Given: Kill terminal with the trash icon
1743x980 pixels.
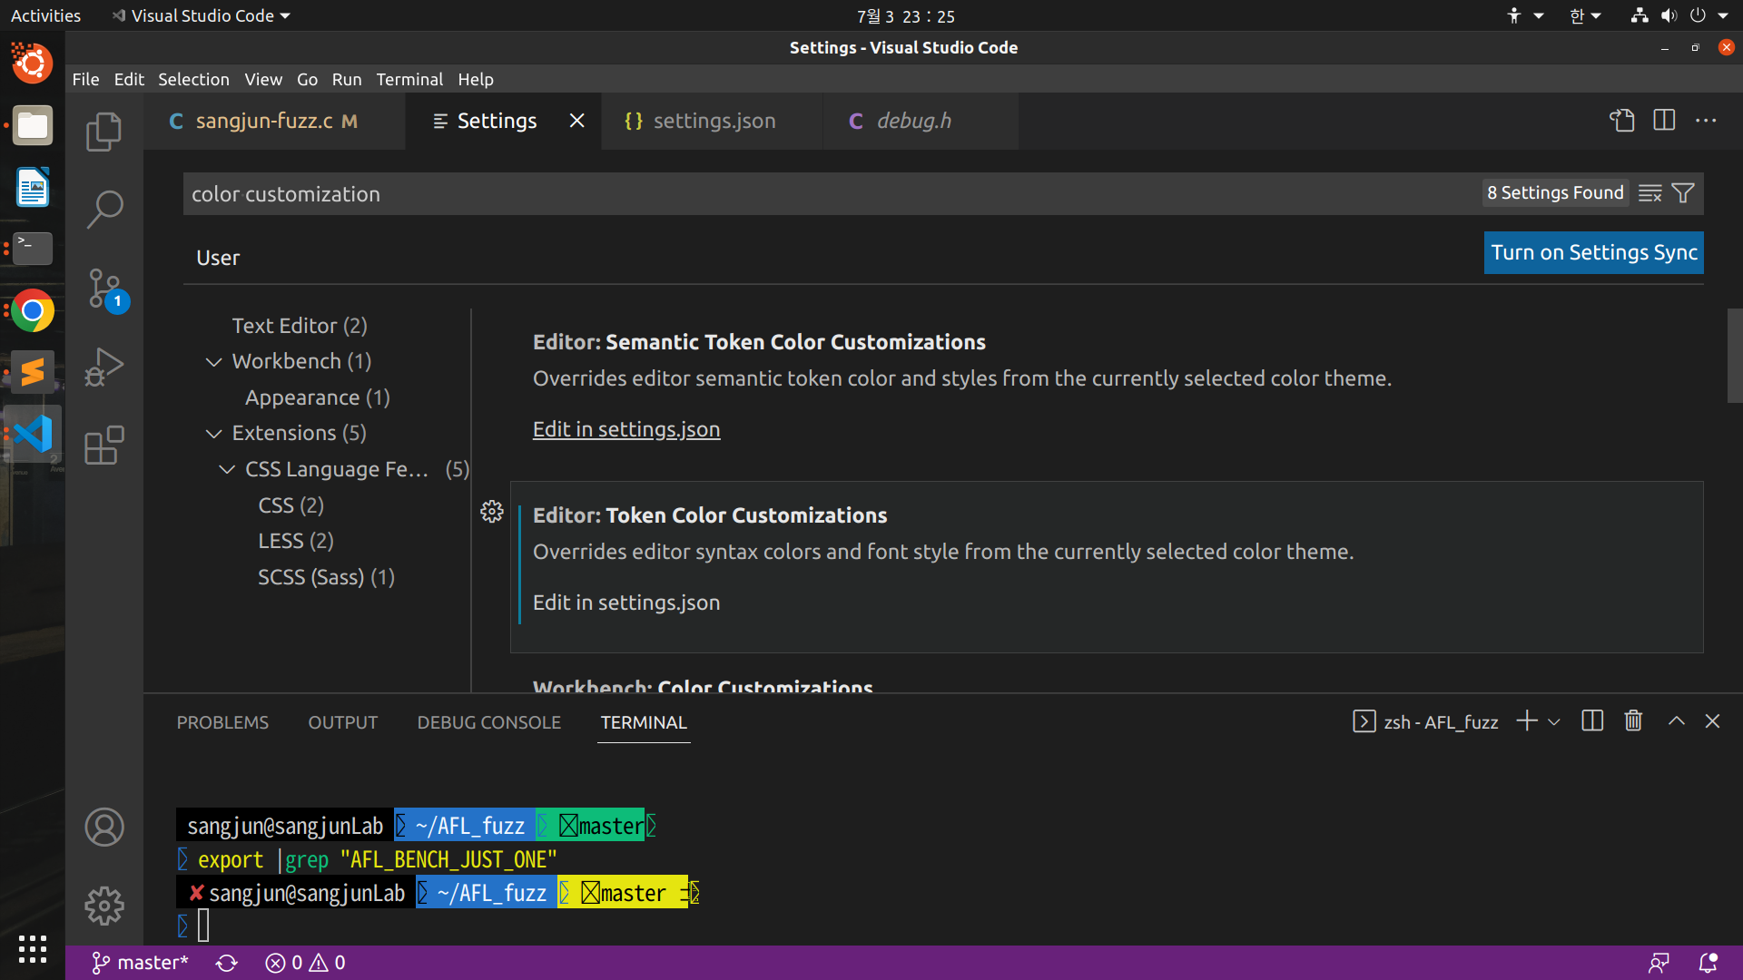Looking at the screenshot, I should 1633,721.
